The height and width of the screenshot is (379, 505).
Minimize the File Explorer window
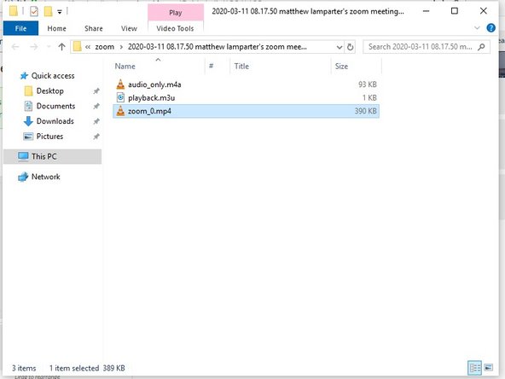(426, 11)
